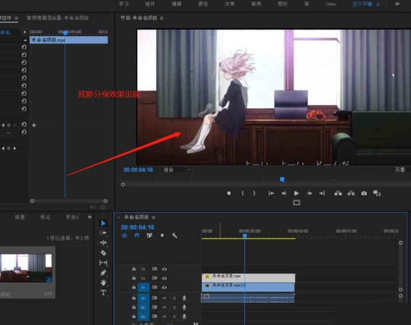This screenshot has height=325, width=411.
Task: Select the Pen tool in the toolbar
Action: (103, 273)
